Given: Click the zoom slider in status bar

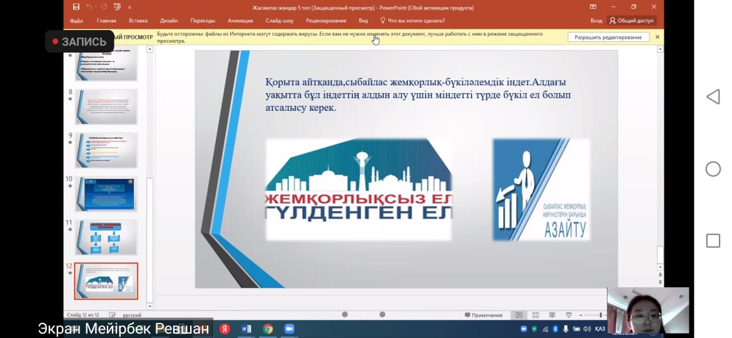Looking at the screenshot, I should coord(601,315).
